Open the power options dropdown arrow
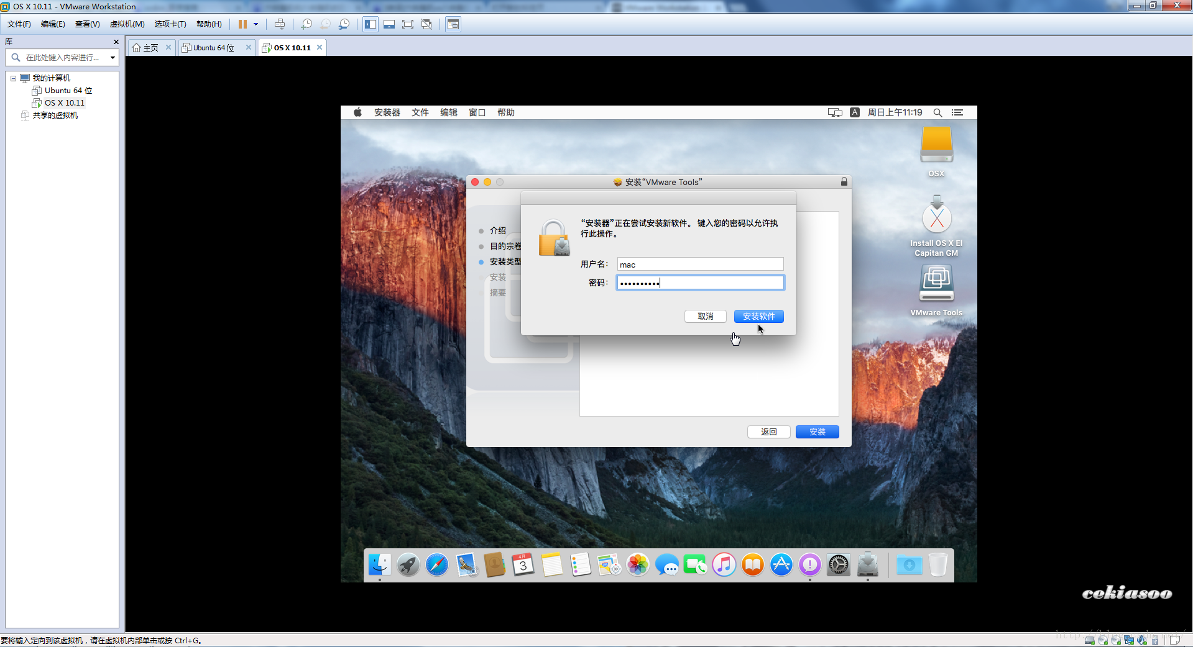The height and width of the screenshot is (647, 1193). (256, 24)
